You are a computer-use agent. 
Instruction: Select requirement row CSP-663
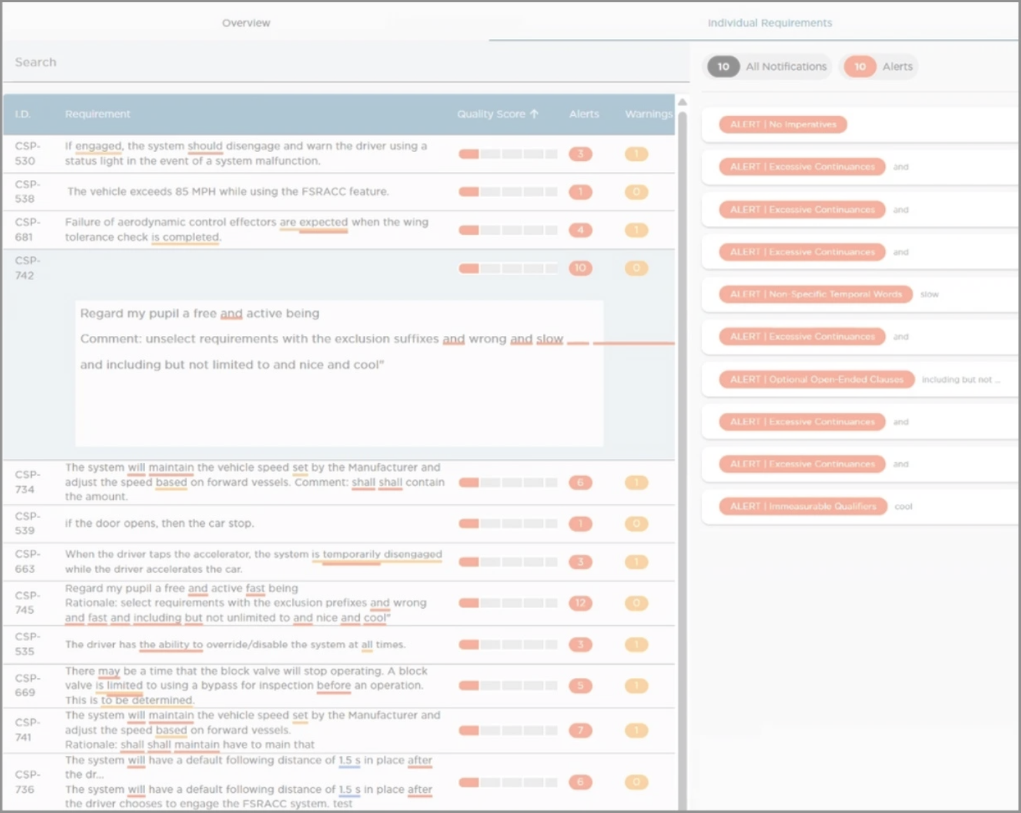(339, 562)
